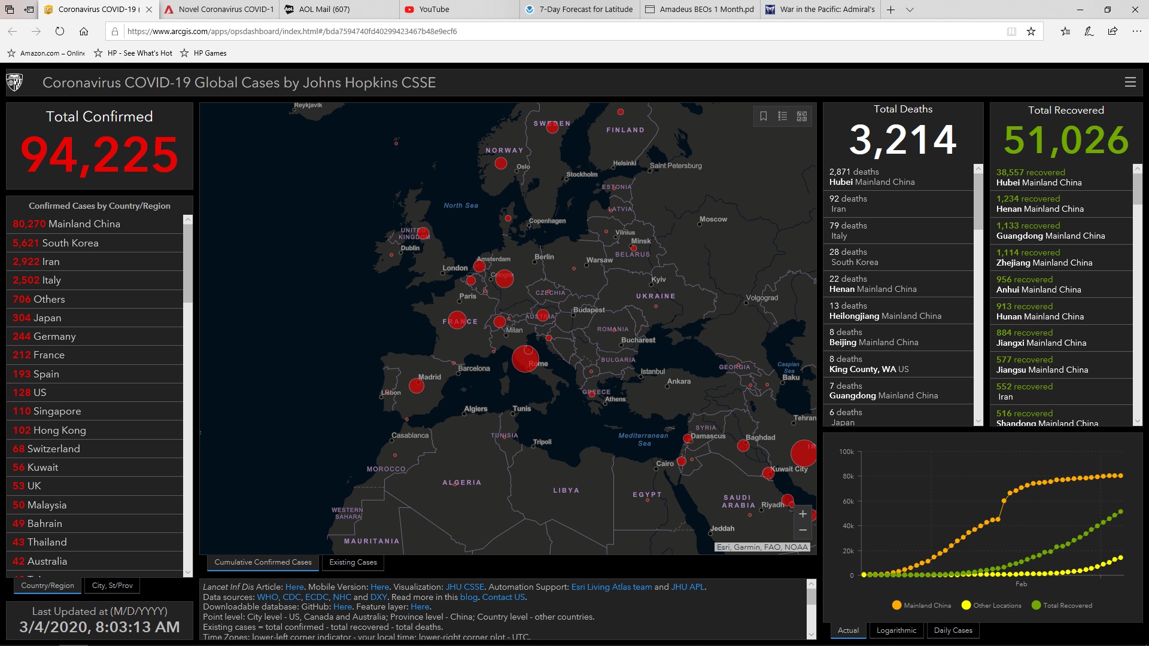This screenshot has width=1149, height=646.
Task: Click info panel scroll-down arrow
Action: [811, 635]
